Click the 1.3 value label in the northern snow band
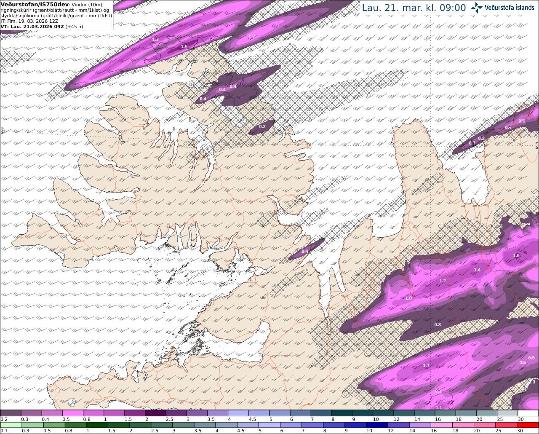Viewport: 539px width, 434px height. click(155, 39)
